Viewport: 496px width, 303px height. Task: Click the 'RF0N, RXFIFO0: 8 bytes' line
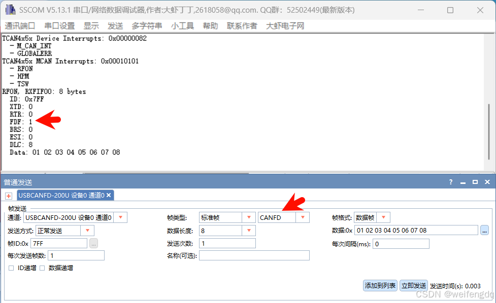[x=44, y=92]
